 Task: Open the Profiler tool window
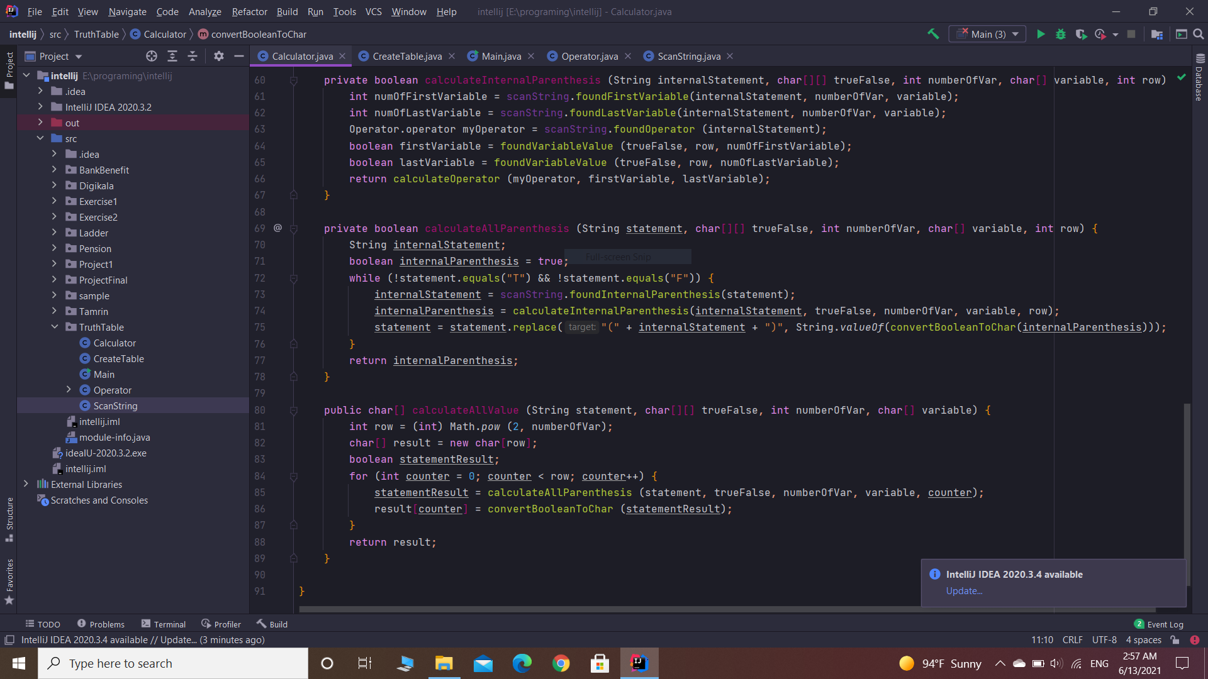221,624
